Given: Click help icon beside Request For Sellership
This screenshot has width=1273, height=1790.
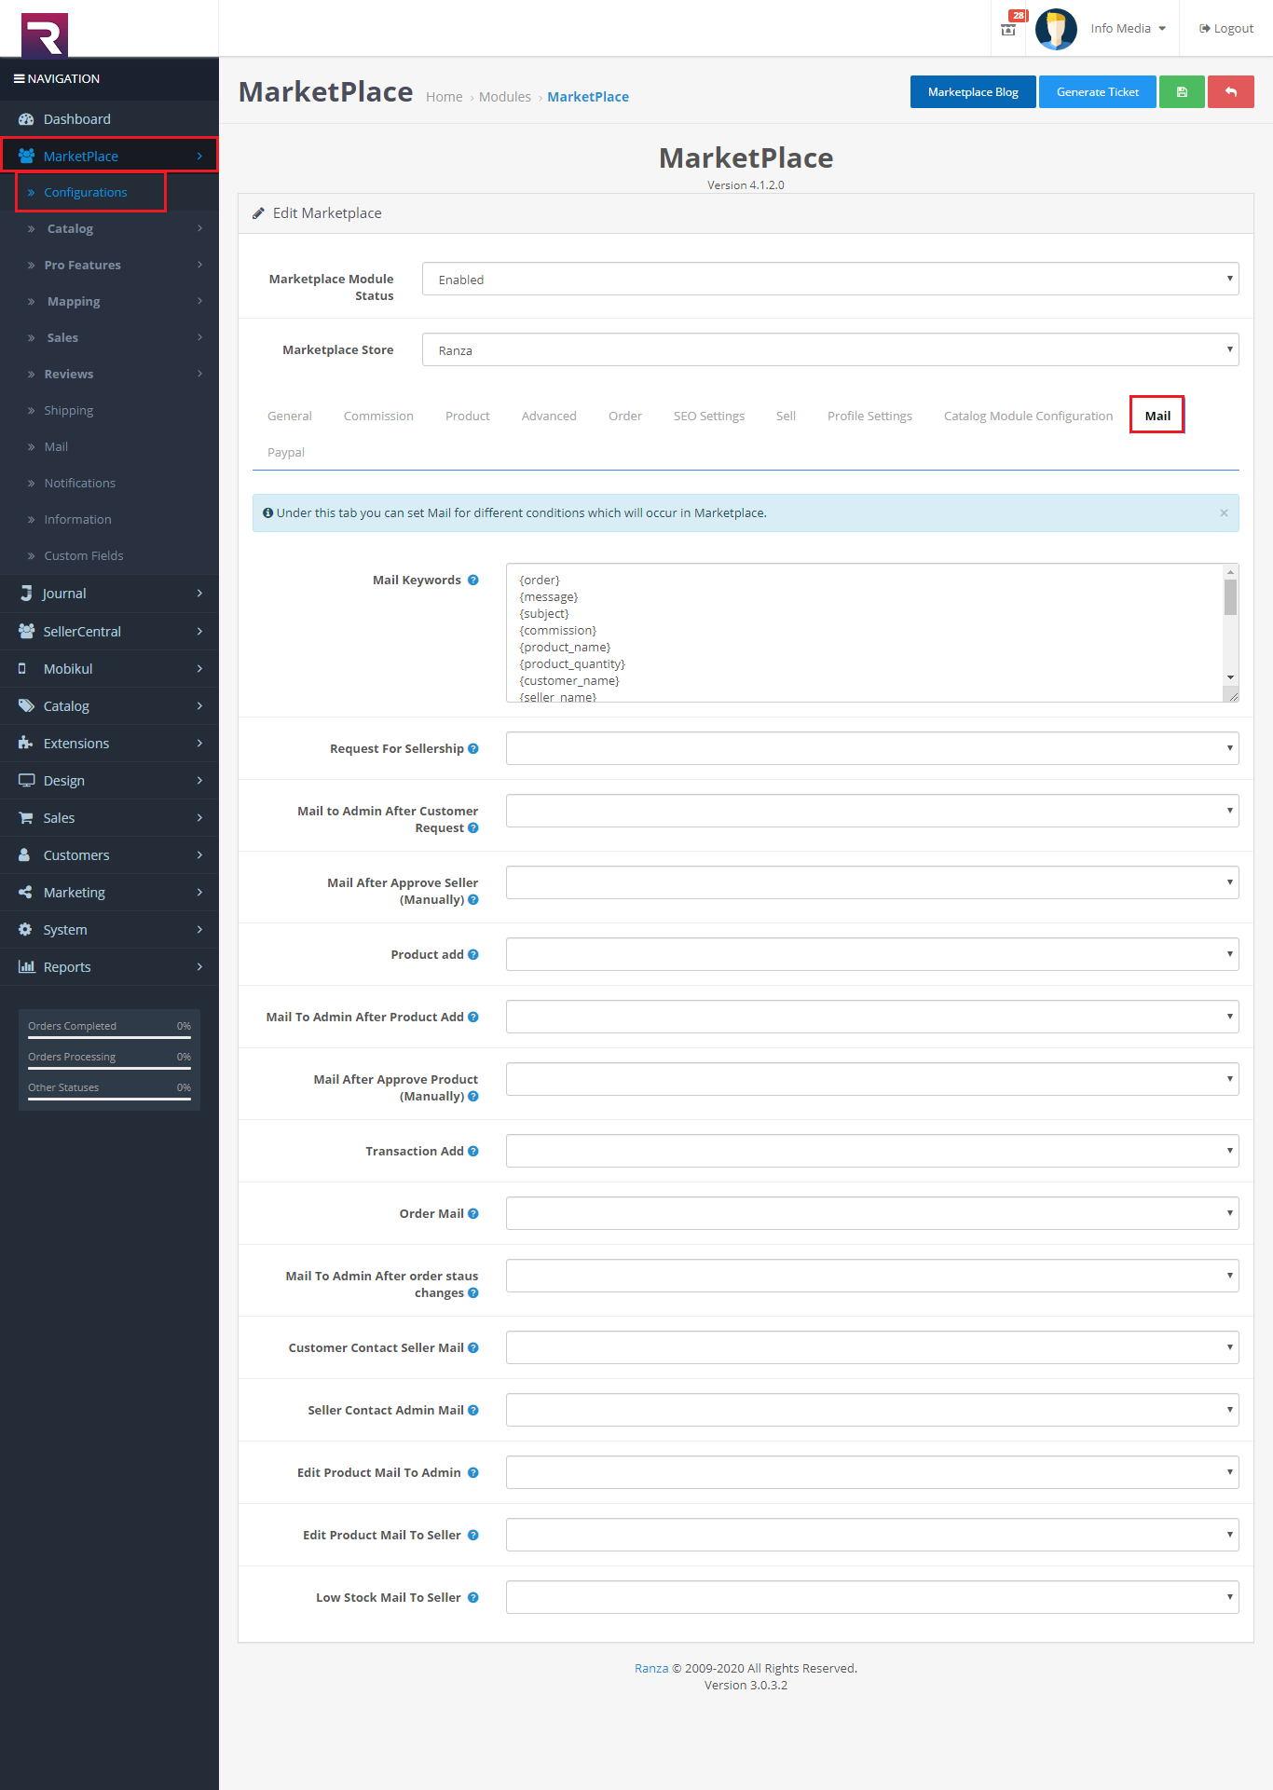Looking at the screenshot, I should click(473, 749).
